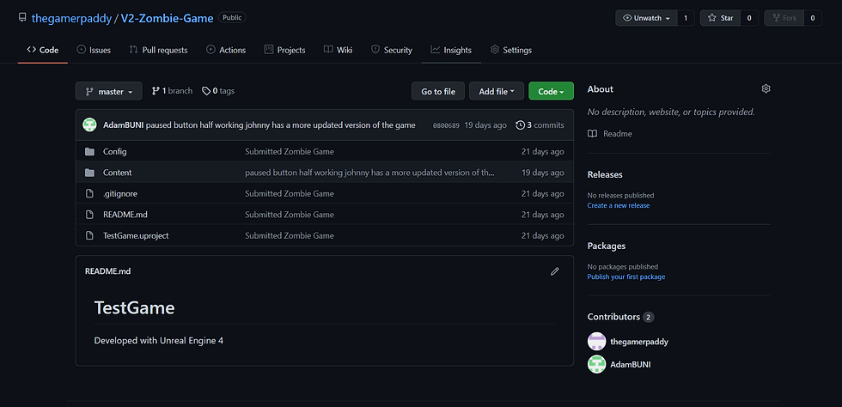Click Config row's Submitted Zombie Game commit message

click(290, 151)
